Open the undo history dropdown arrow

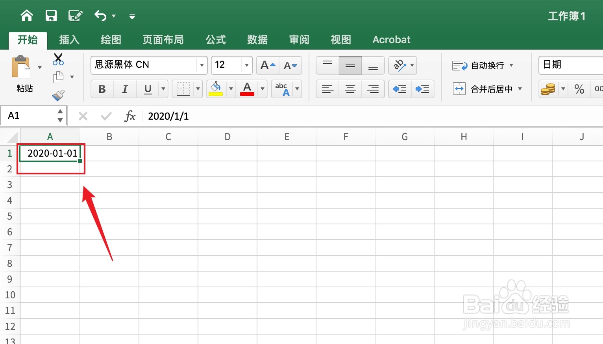tap(114, 16)
